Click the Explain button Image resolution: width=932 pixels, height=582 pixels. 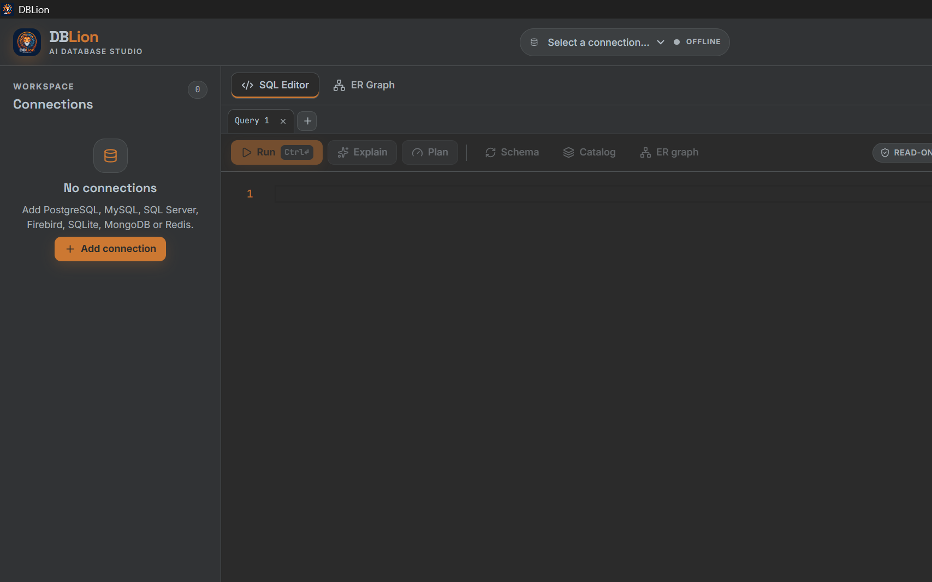(x=363, y=152)
